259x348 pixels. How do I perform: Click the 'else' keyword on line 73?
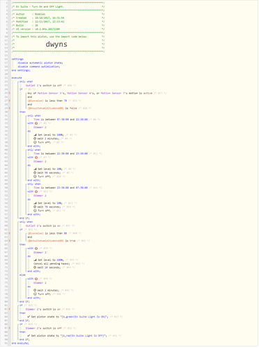22,275
